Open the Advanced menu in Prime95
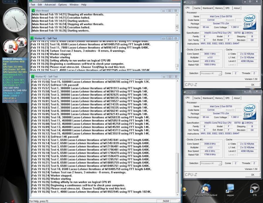This screenshot has width=263, height=203. coord(50,5)
